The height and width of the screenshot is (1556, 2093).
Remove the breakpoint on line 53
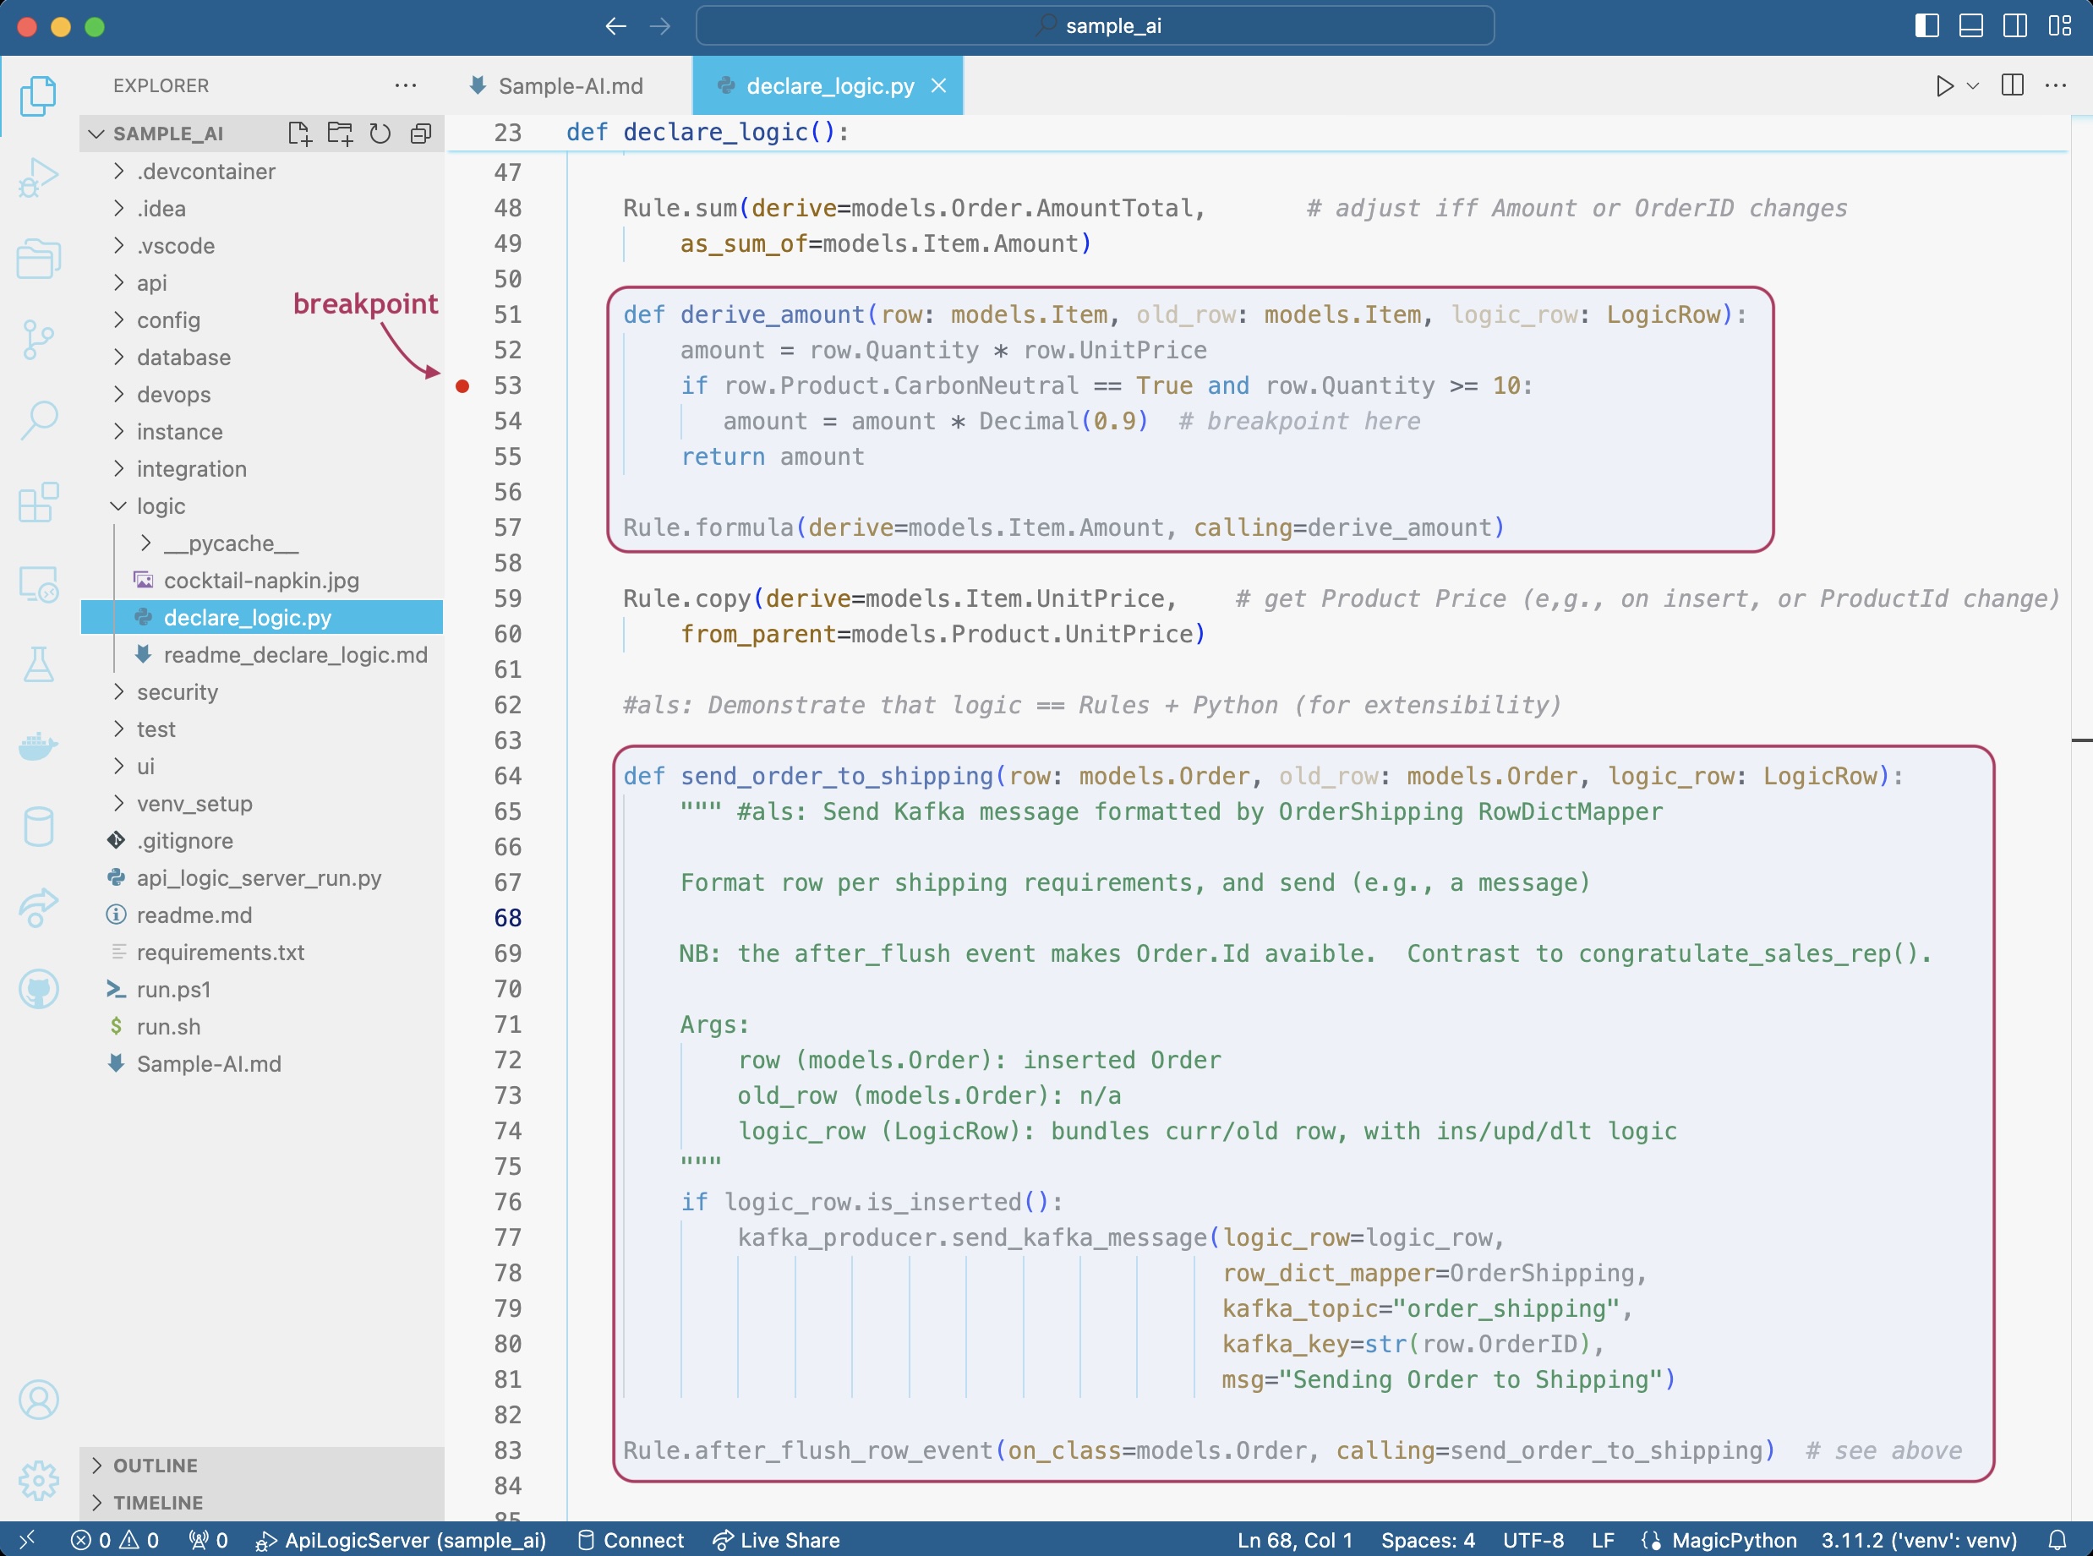coord(462,386)
